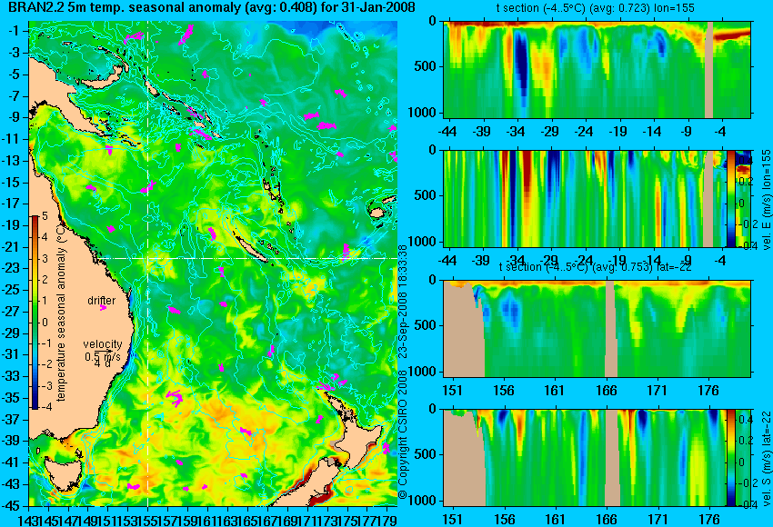Click the '5' at top of temperature color bar
Viewport: 773px width, 527px height.
pos(45,216)
